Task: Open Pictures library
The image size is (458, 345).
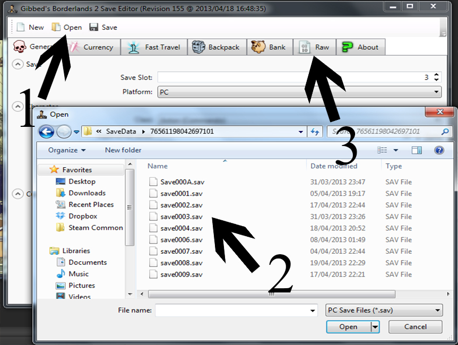Action: (x=82, y=286)
